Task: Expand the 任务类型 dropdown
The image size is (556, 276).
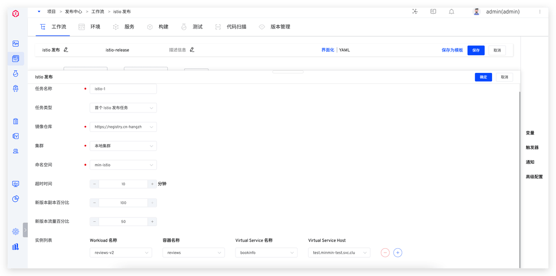Action: tap(123, 108)
